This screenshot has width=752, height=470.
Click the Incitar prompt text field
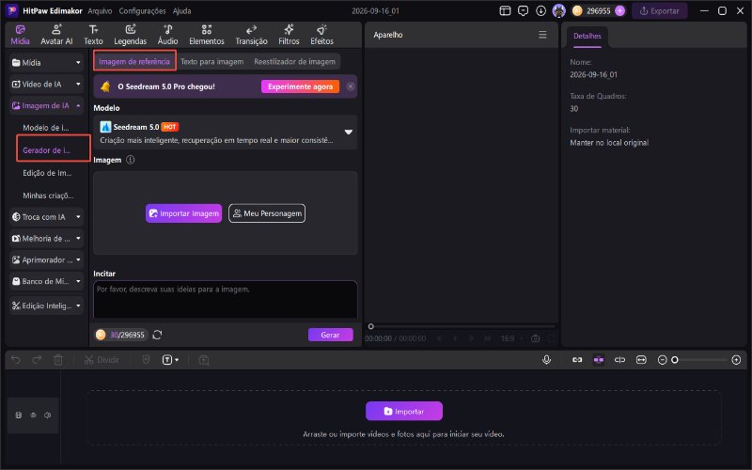(226, 300)
